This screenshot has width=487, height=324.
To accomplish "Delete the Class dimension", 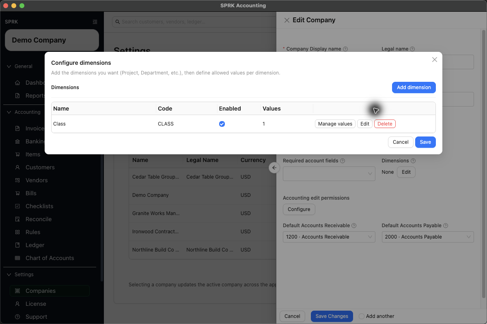I will tap(385, 124).
